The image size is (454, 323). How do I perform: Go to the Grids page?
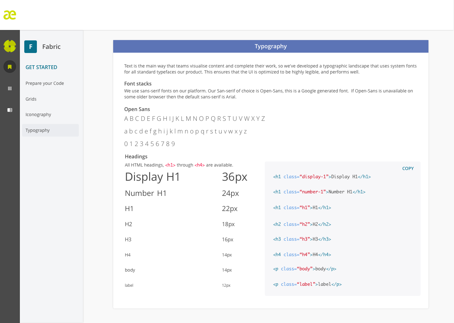[x=31, y=99]
